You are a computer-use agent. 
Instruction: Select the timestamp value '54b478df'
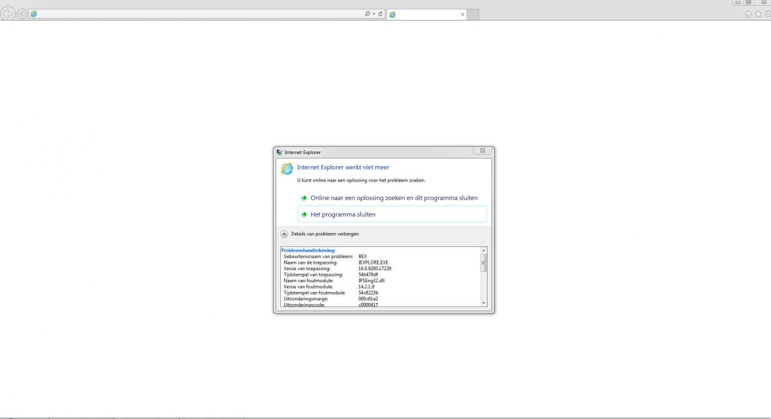point(369,275)
